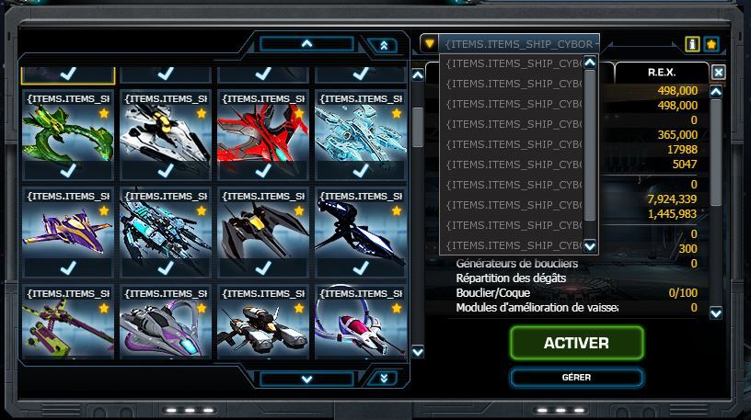The width and height of the screenshot is (751, 420).
Task: Switch to the R.E.X. tab
Action: 662,73
